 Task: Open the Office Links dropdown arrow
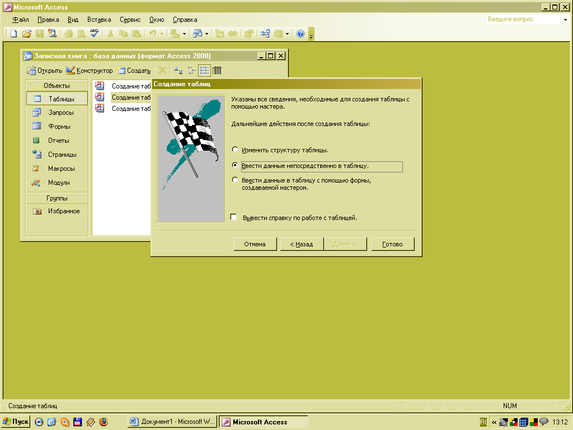coord(184,34)
